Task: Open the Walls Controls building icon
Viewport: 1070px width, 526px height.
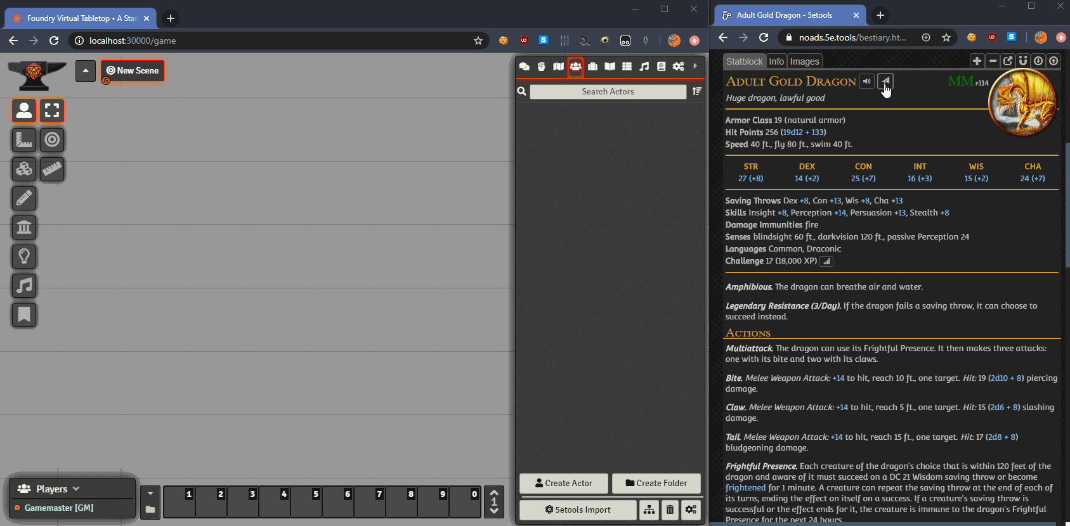Action: (24, 228)
